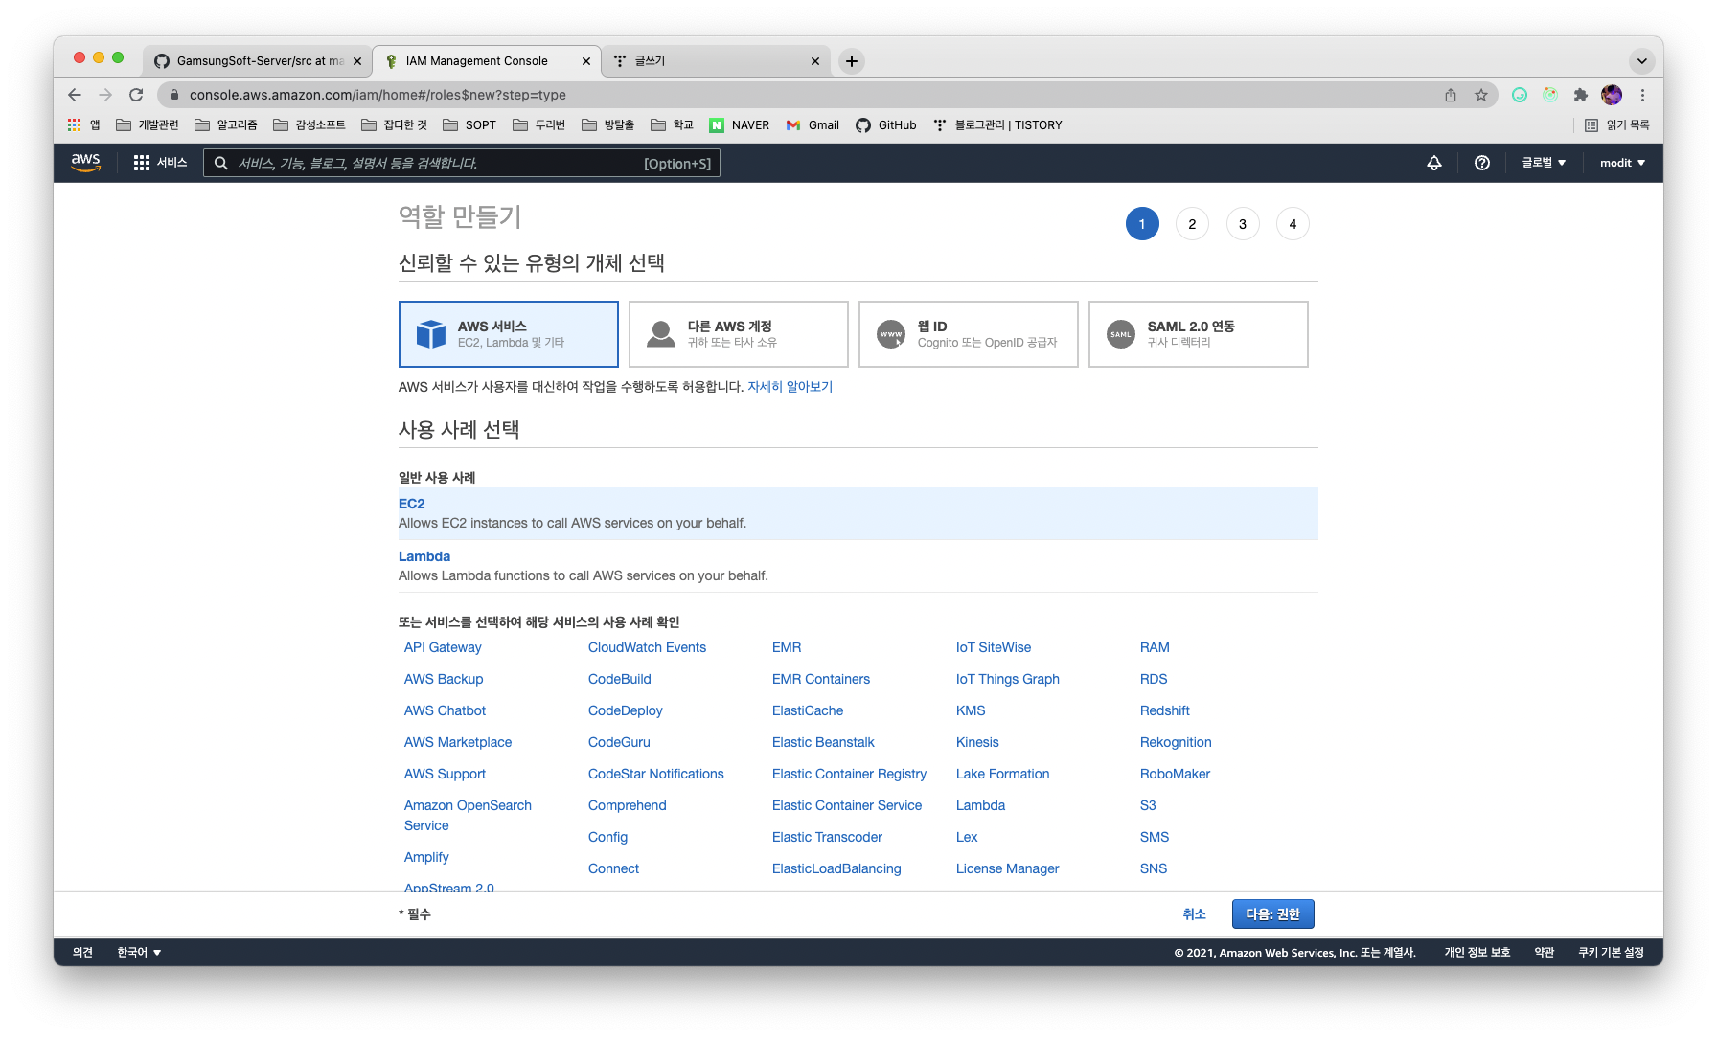1717x1037 pixels.
Task: Choose the Lambda general use case row
Action: click(x=858, y=566)
